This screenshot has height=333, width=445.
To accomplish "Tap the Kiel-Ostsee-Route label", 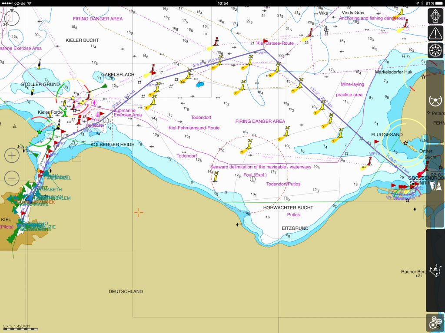I will (x=275, y=43).
